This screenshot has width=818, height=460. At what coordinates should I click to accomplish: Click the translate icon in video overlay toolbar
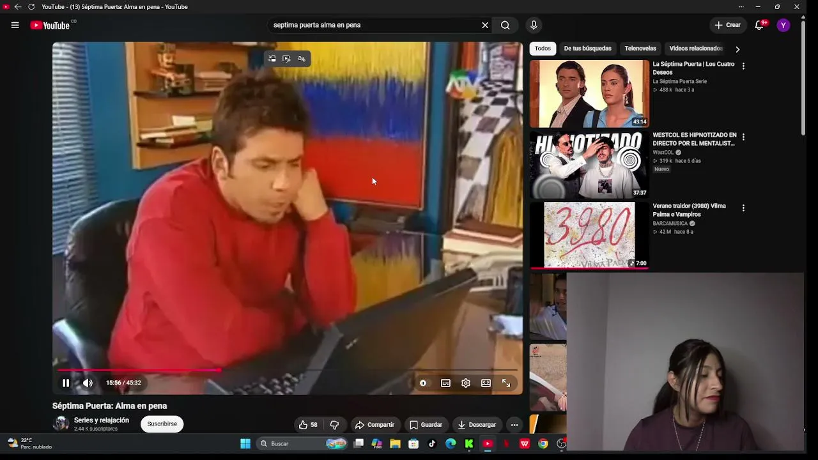point(302,59)
